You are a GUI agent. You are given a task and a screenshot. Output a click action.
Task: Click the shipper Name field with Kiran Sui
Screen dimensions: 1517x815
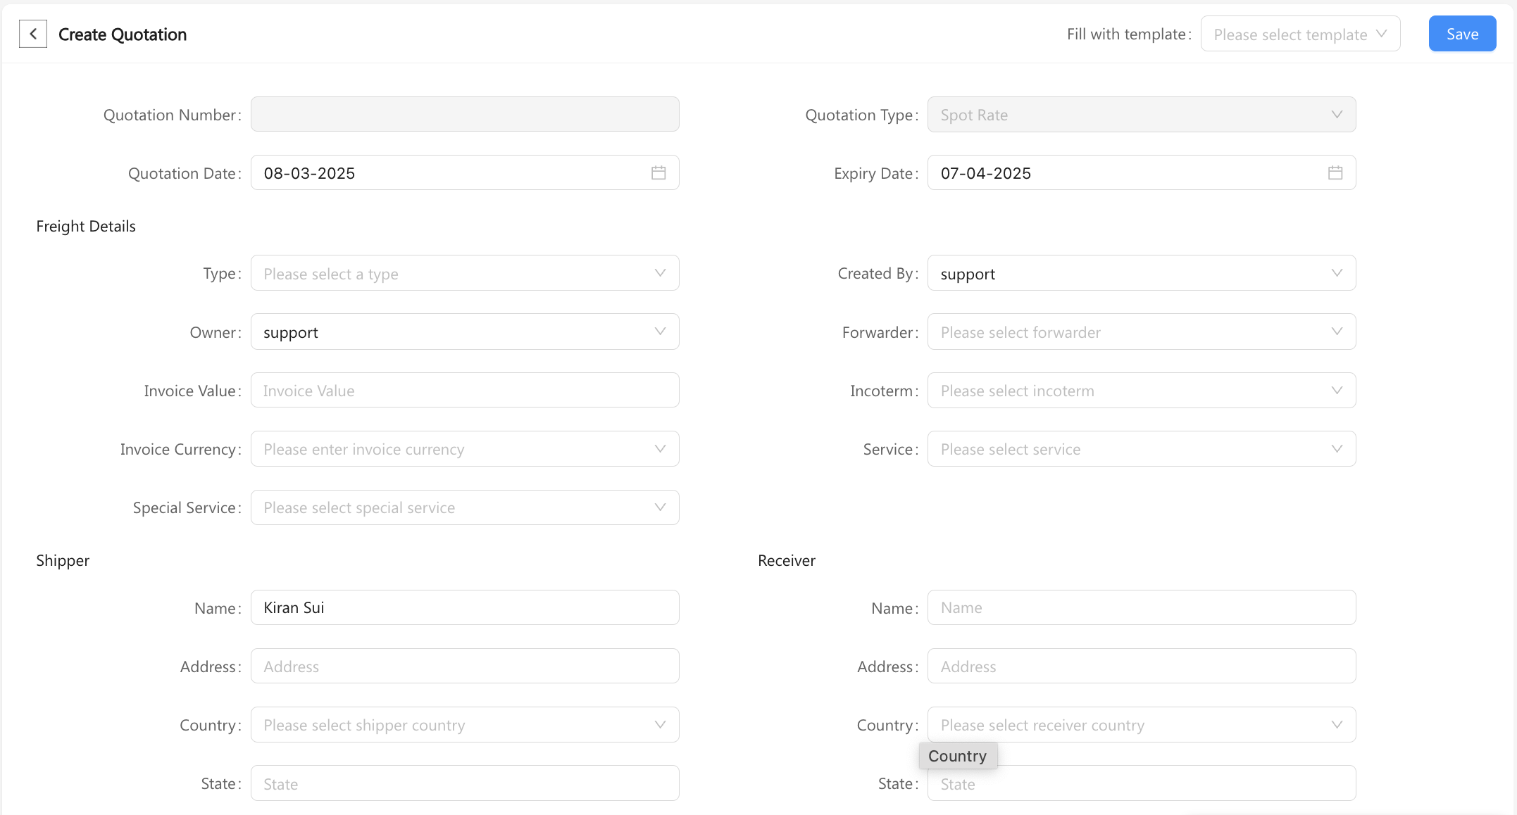[465, 607]
